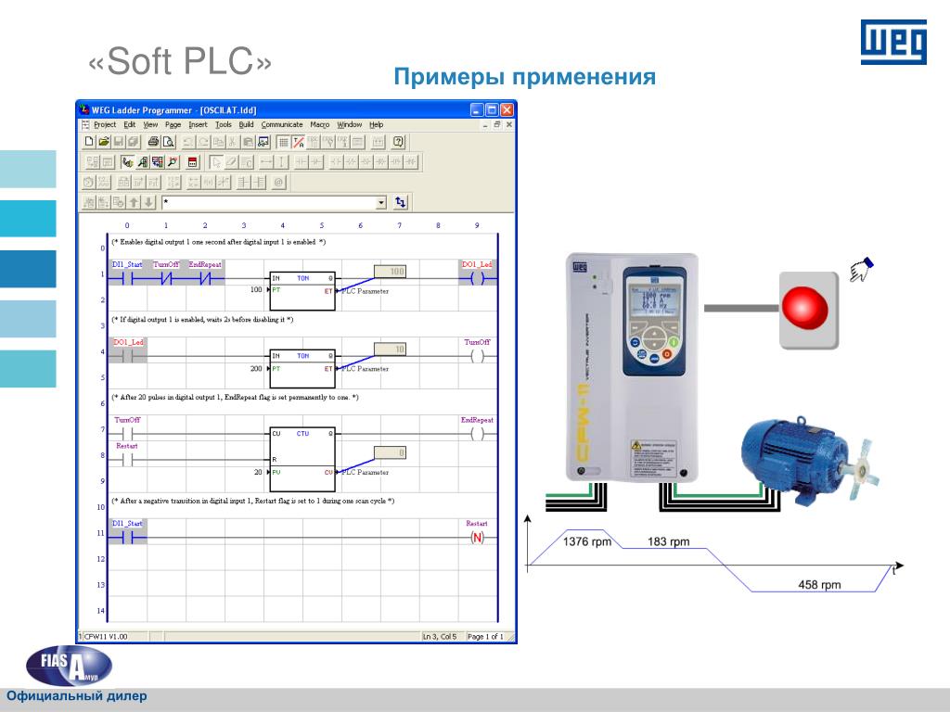Viewport: 950px width, 712px height.
Task: Click the down arrow icon in bottom toolbar row
Action: [148, 202]
